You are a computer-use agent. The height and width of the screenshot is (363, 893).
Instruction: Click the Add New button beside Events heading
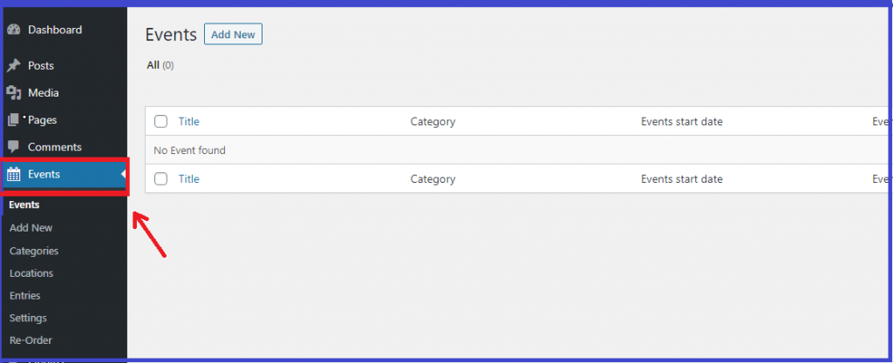coord(233,34)
